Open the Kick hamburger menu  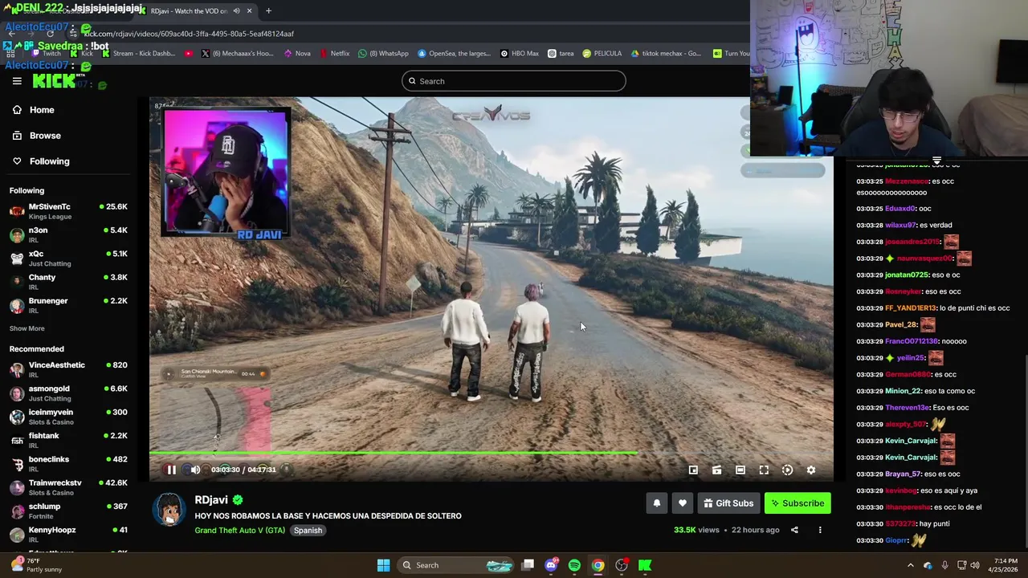[17, 81]
